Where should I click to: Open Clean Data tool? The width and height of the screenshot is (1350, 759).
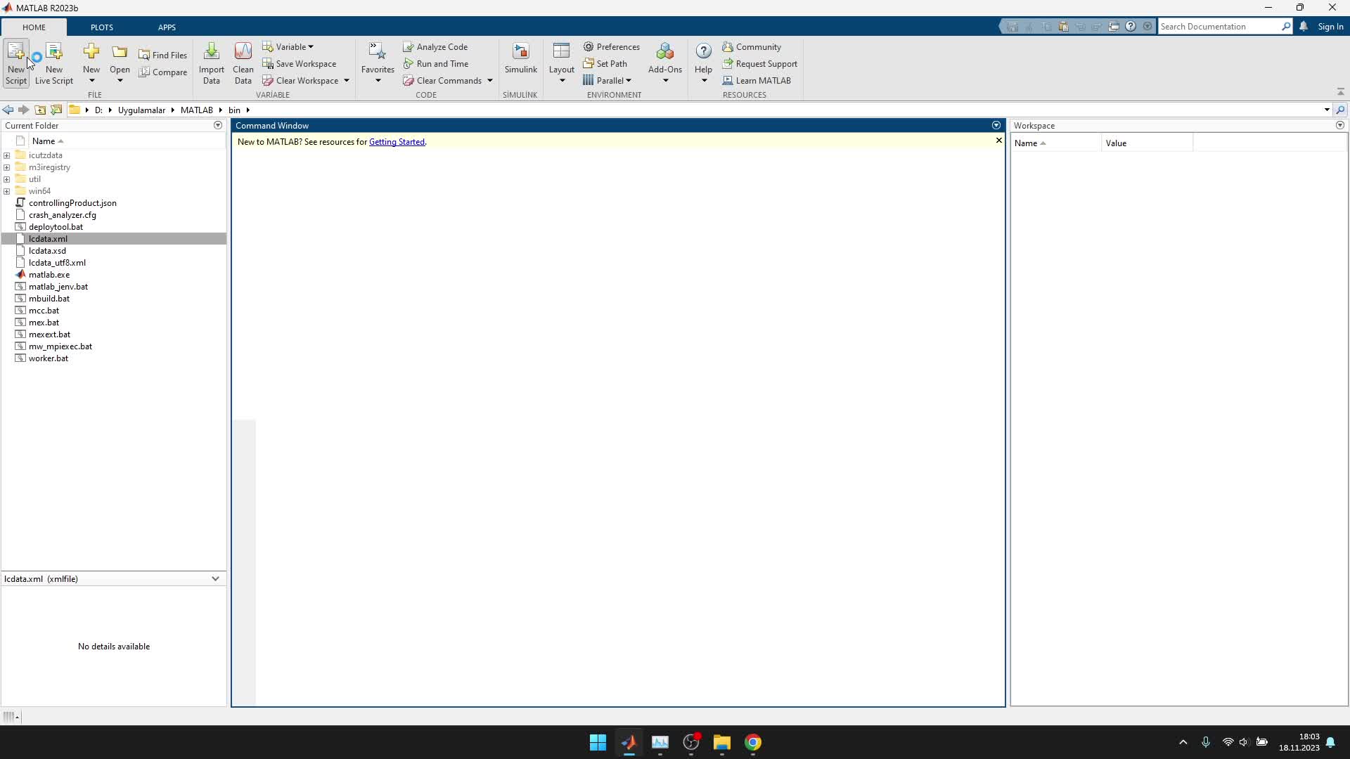(x=243, y=63)
